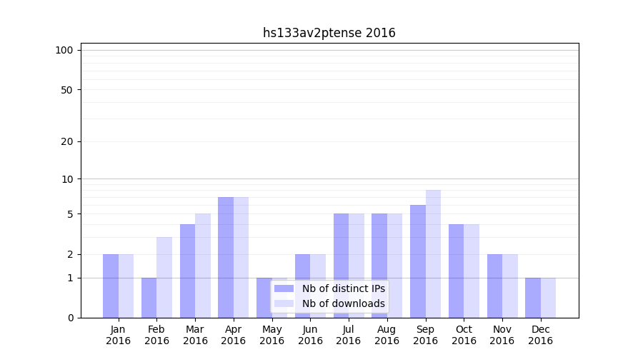Select the Oct 2016 distinct IPs bar
643x357 pixels.
[x=456, y=271]
